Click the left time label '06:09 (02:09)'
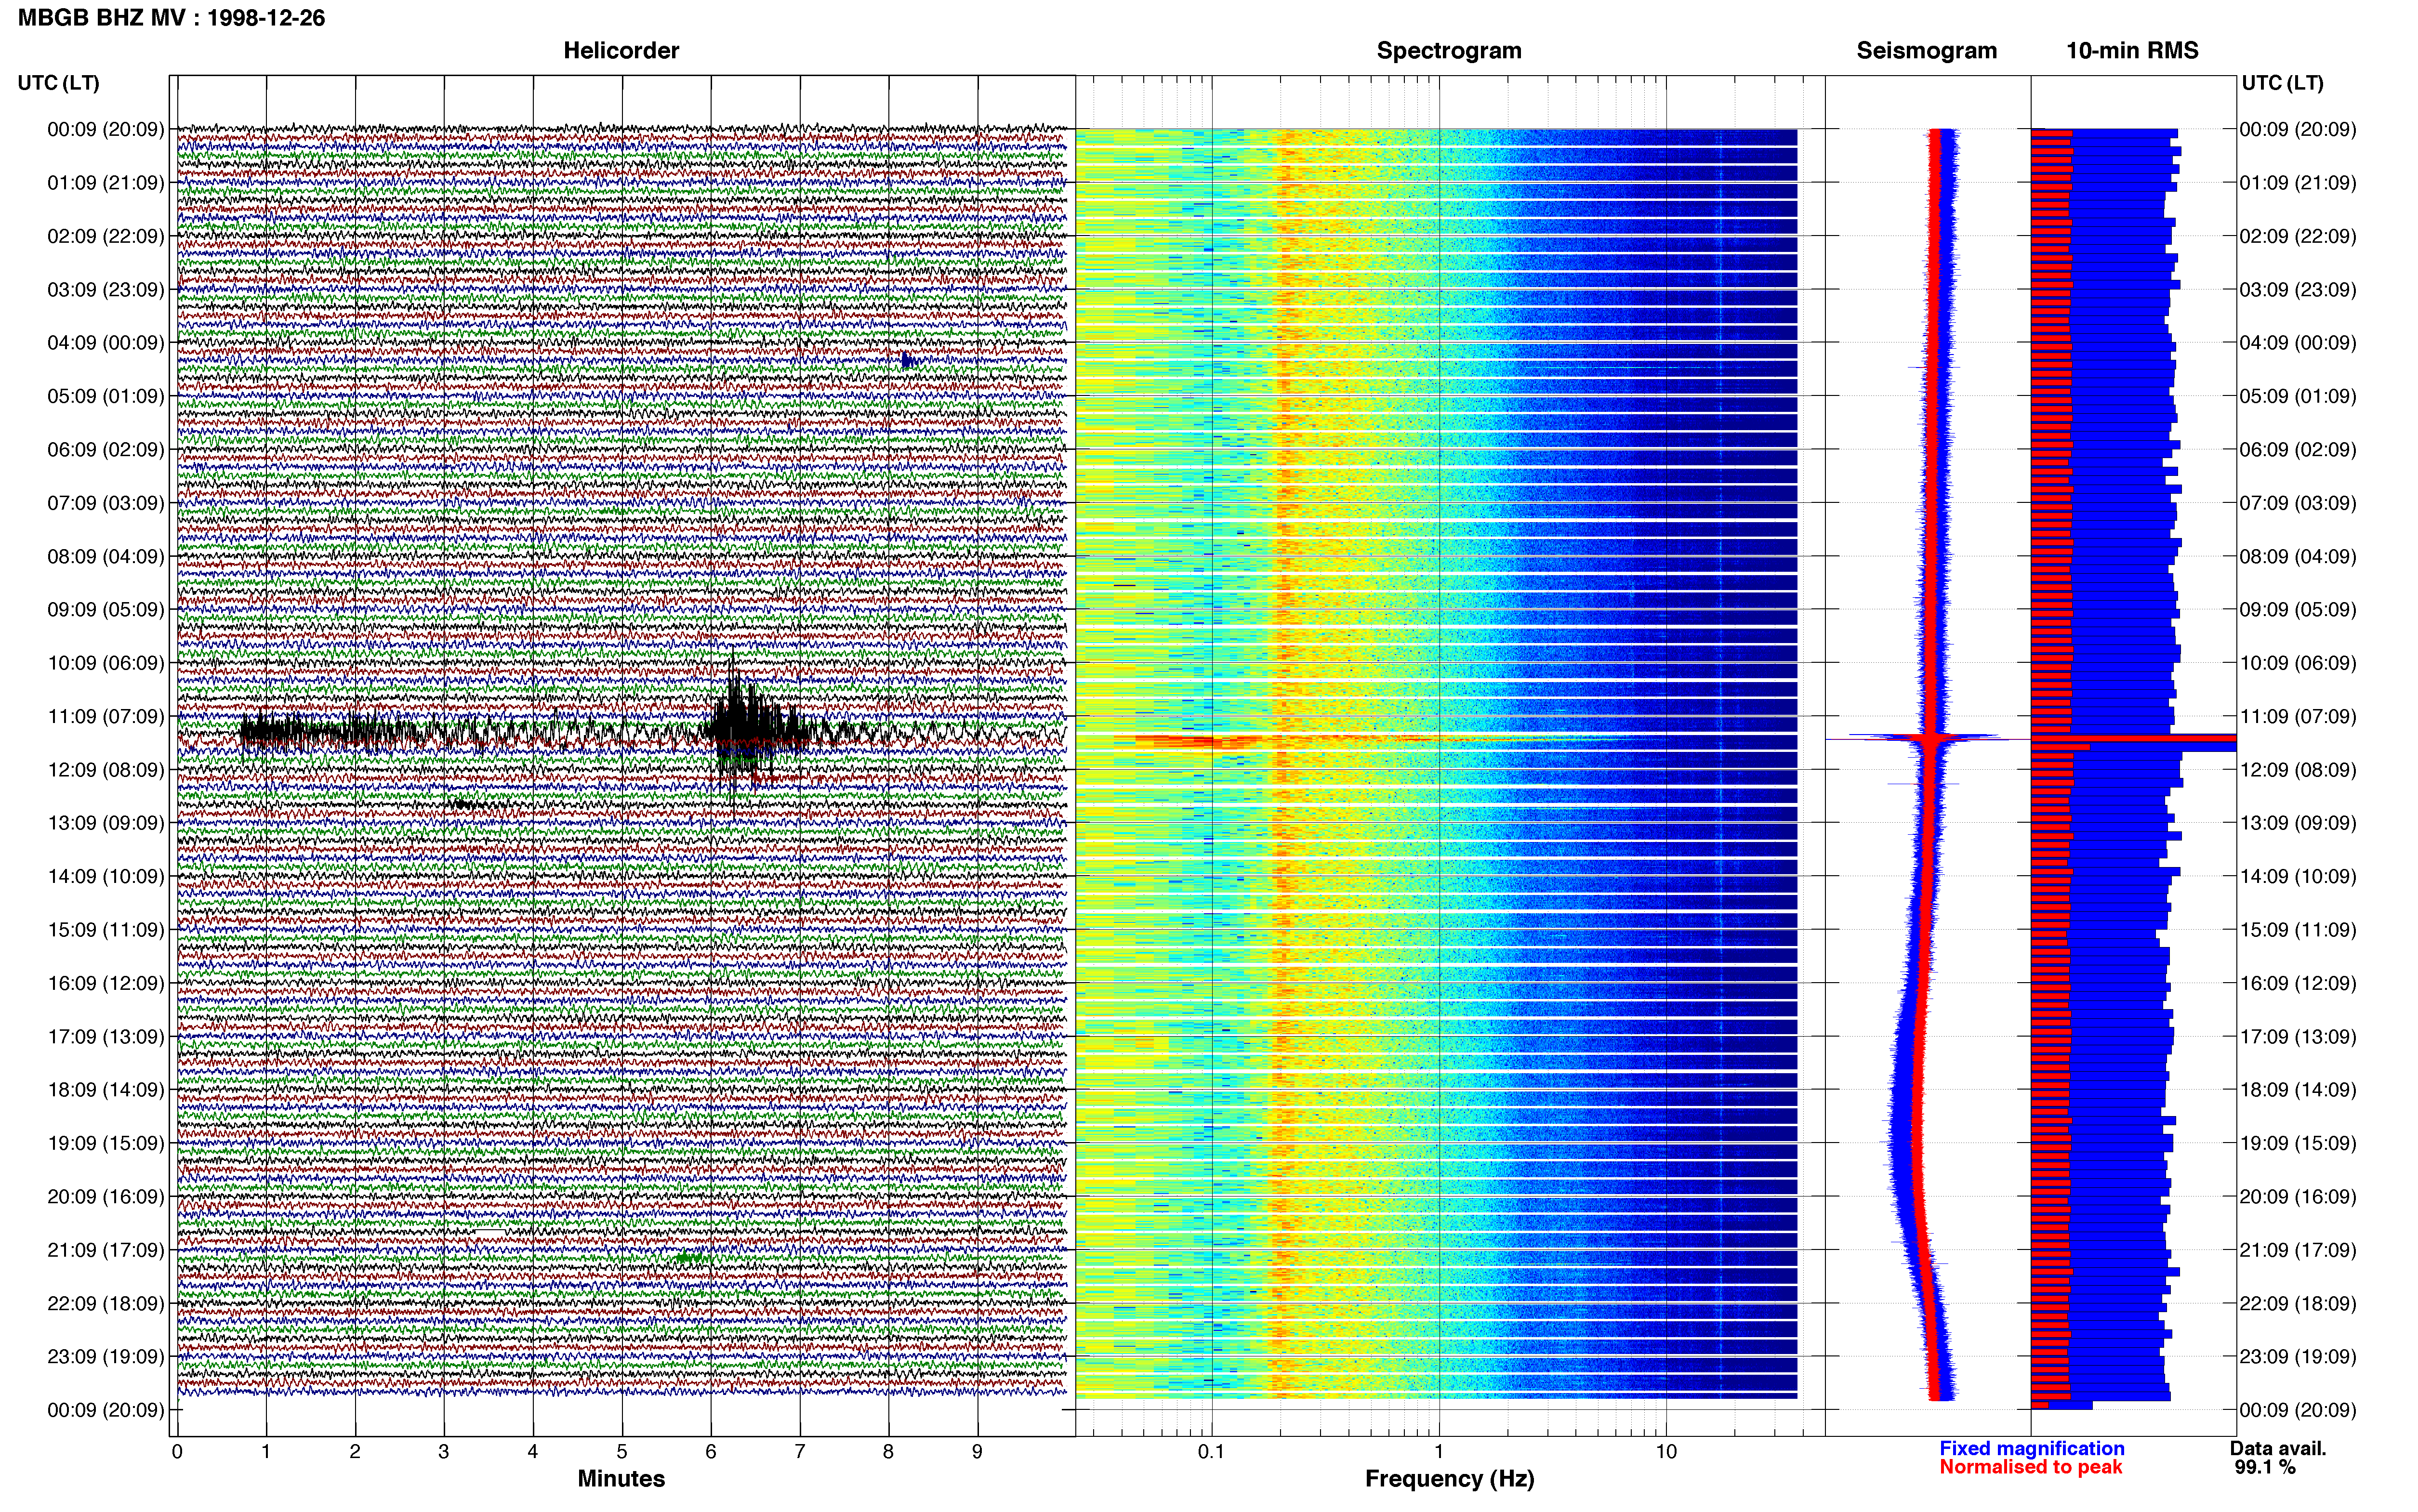2418x1512 pixels. click(106, 450)
